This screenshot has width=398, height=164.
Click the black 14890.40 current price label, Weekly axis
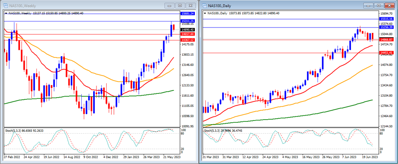tap(188, 30)
